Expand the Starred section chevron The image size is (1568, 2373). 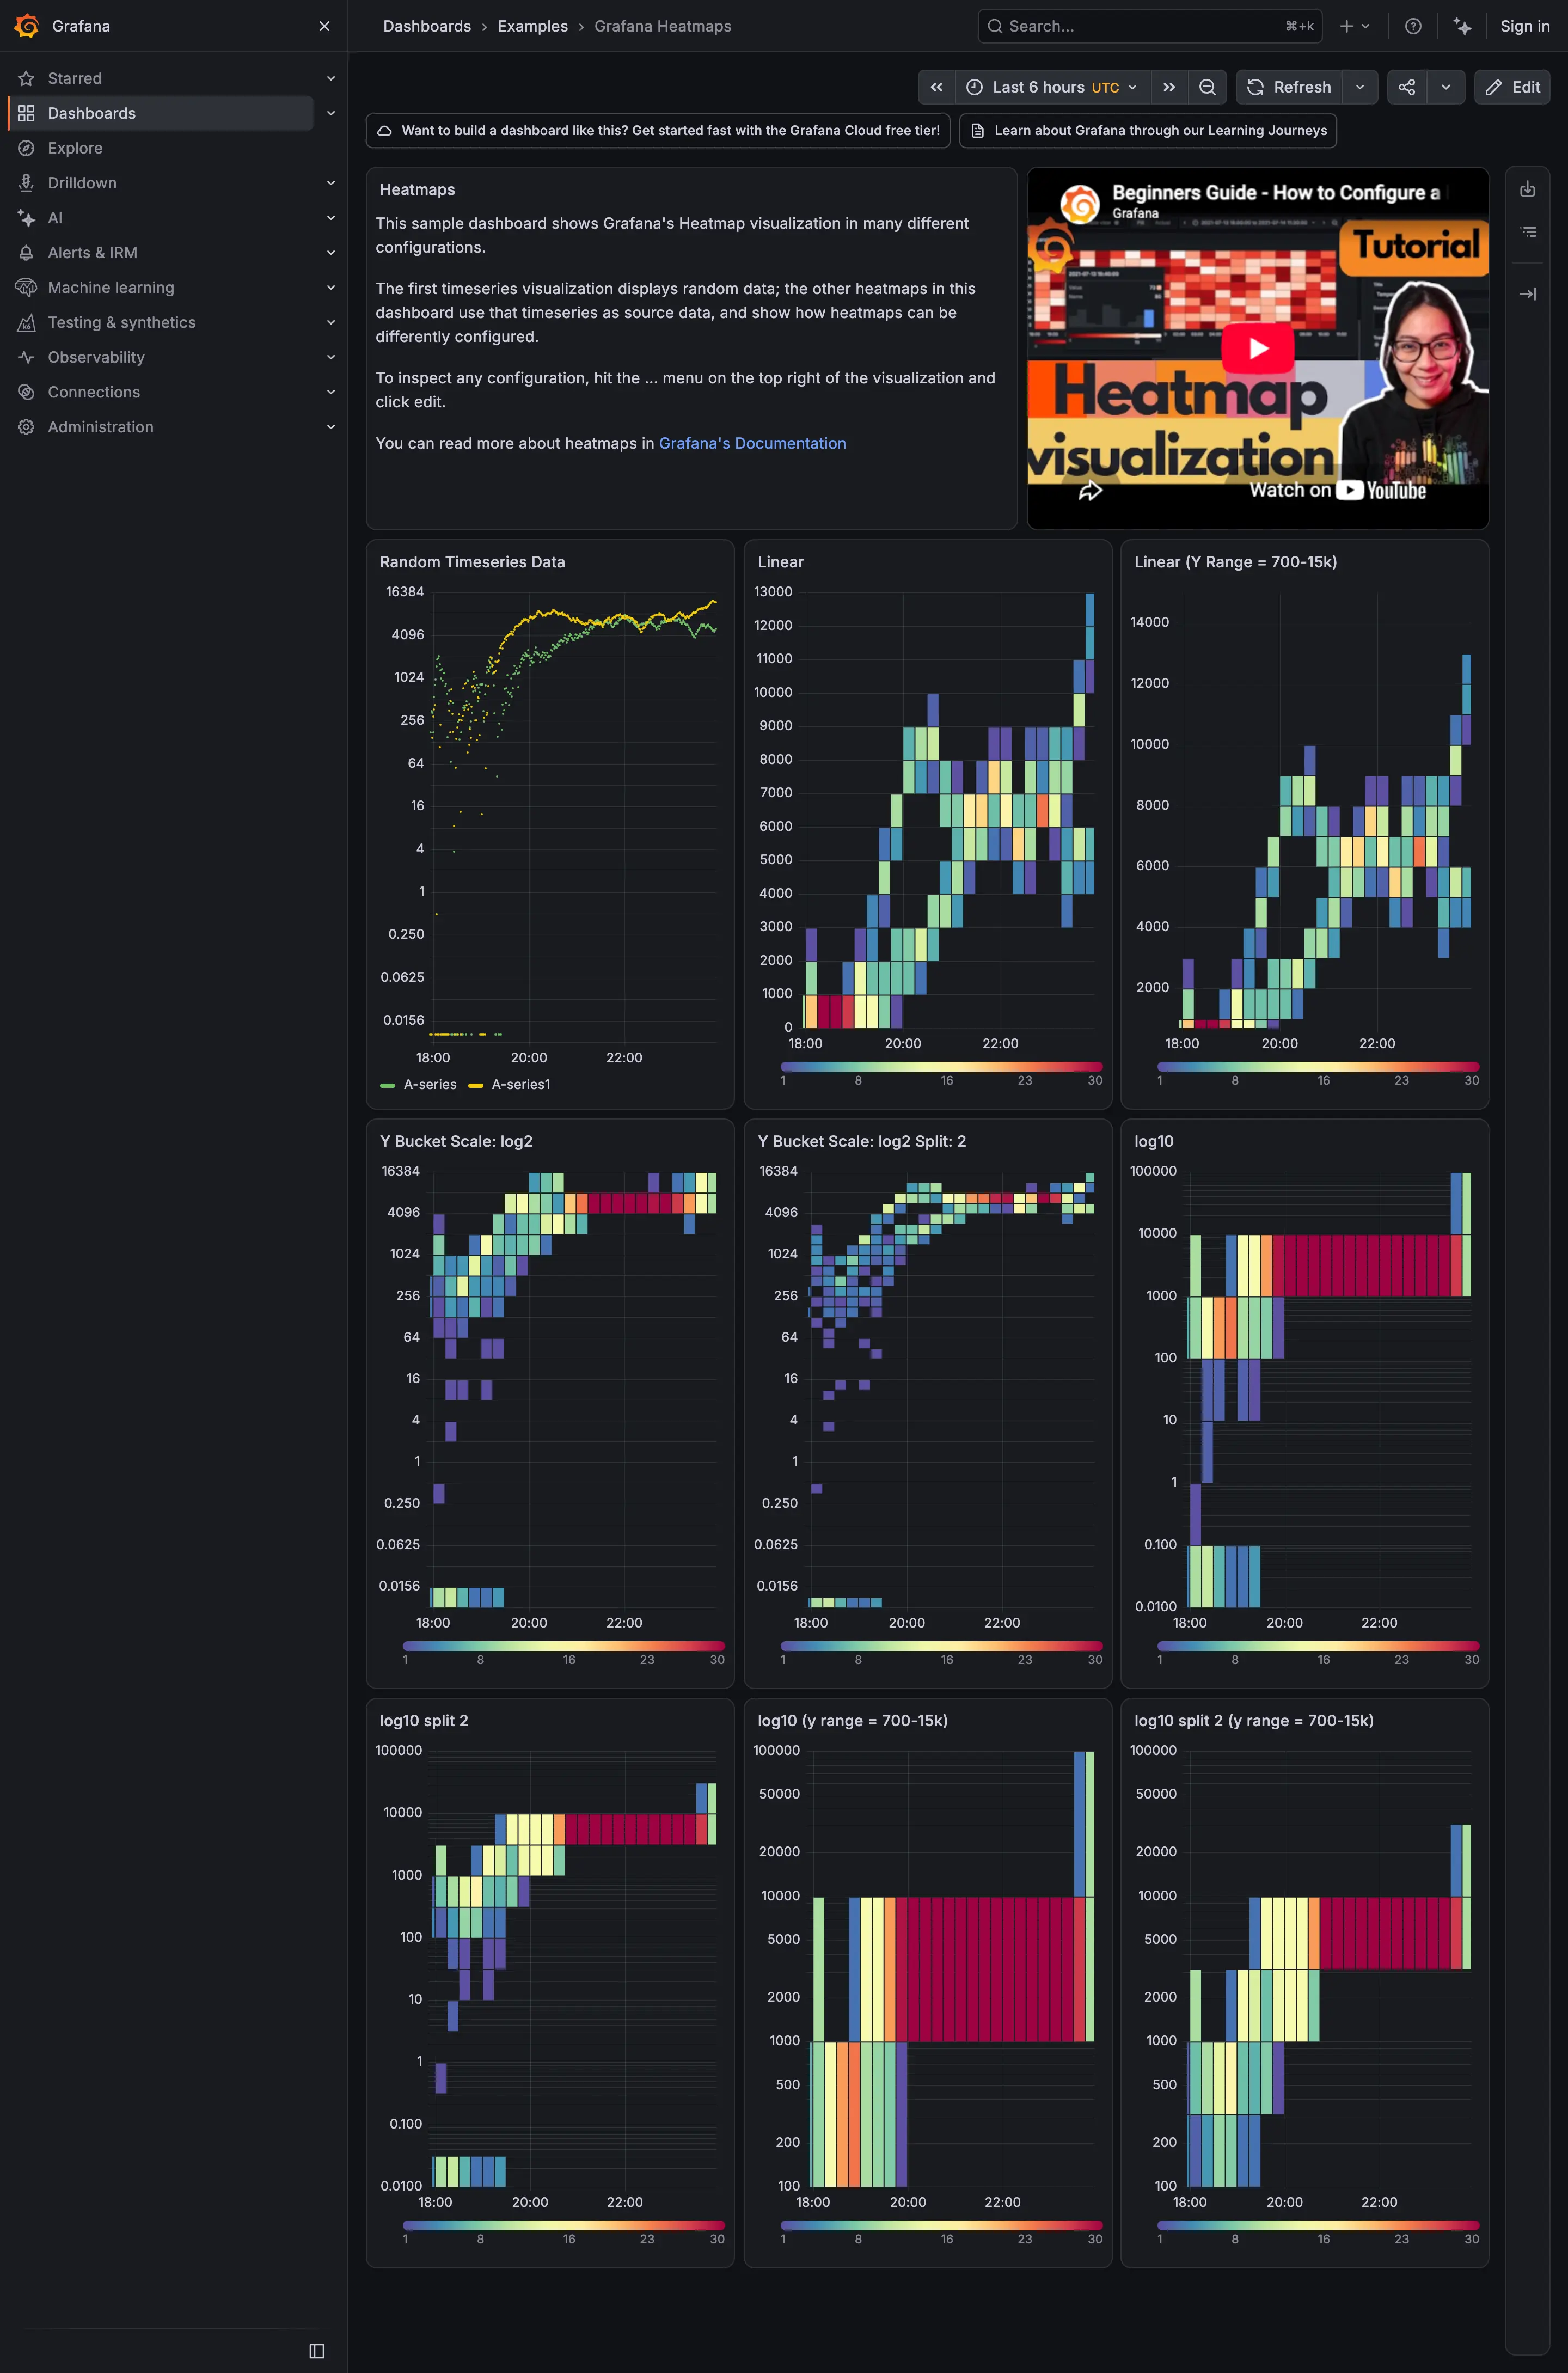pos(331,78)
